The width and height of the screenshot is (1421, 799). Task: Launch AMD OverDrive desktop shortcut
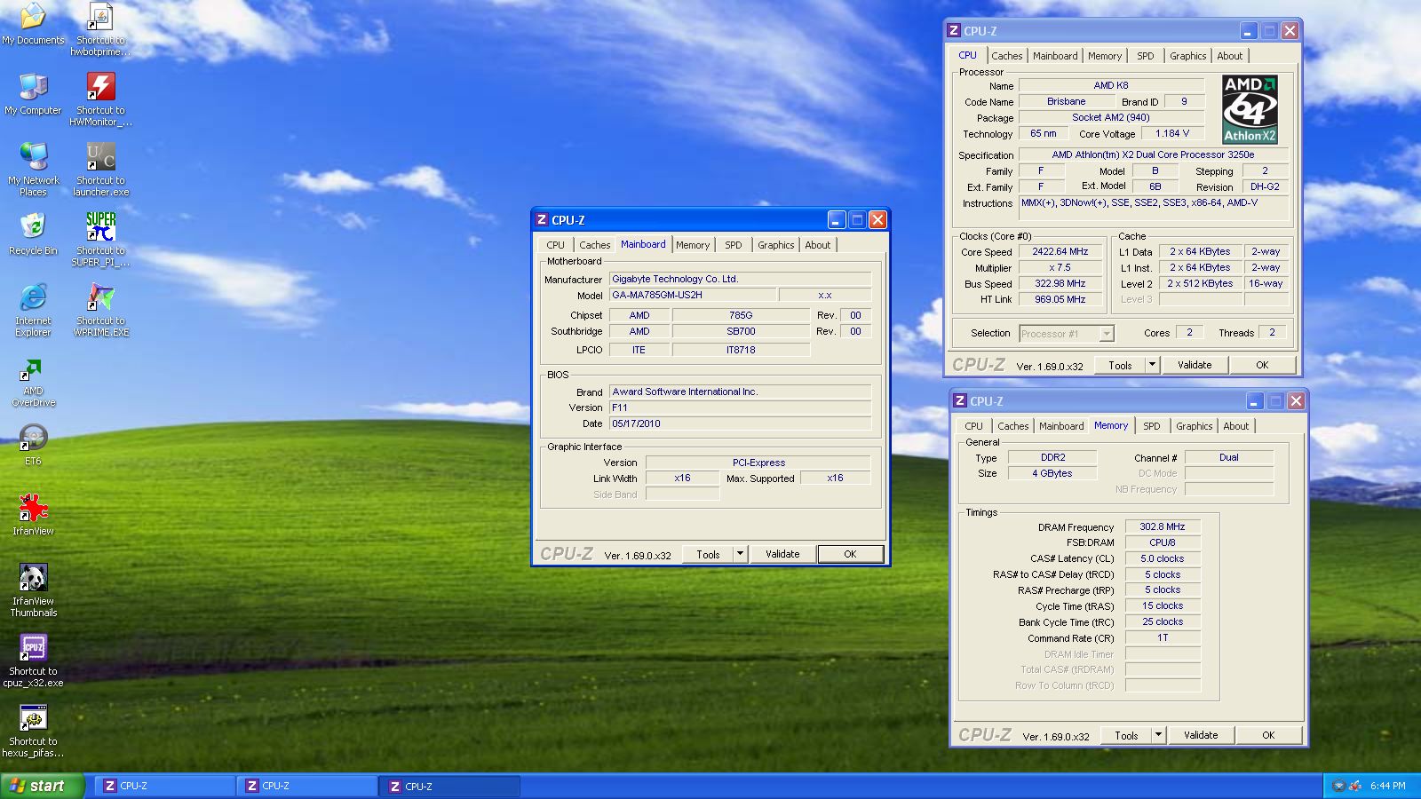[x=33, y=384]
